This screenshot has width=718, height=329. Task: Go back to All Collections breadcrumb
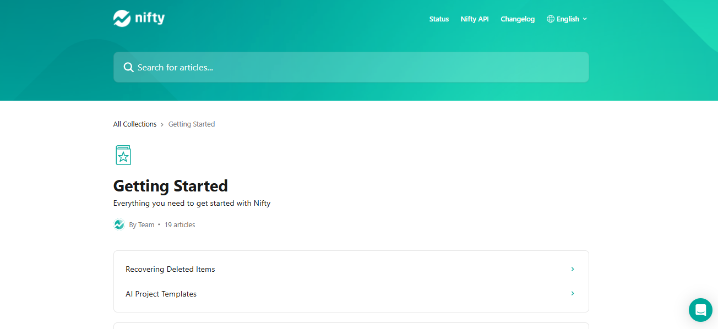click(135, 124)
